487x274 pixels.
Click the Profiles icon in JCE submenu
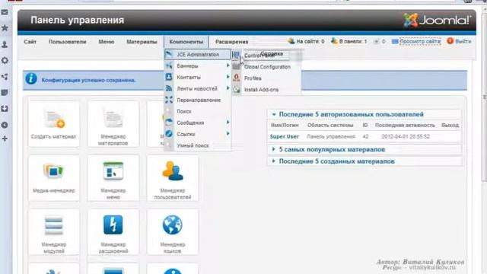coord(237,78)
